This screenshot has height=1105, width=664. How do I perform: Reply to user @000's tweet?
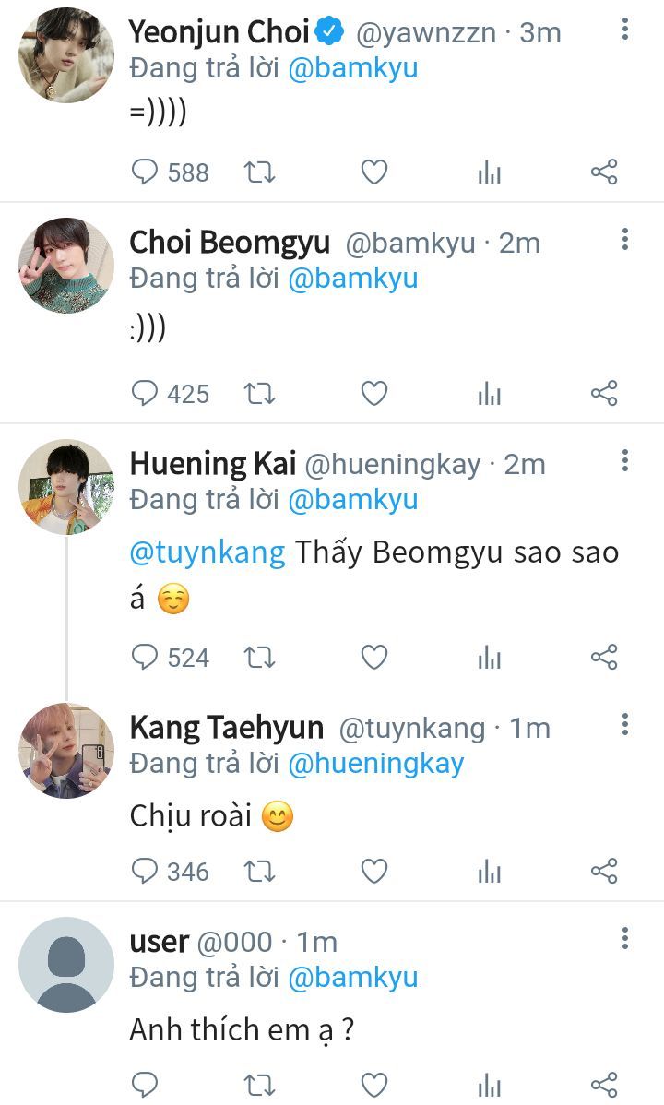pos(145,1085)
